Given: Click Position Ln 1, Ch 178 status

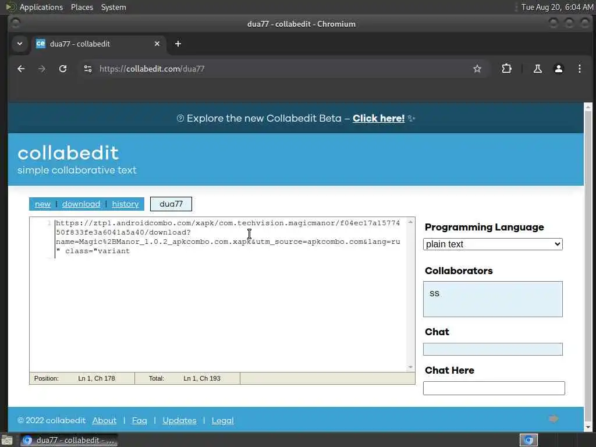Looking at the screenshot, I should tap(81, 378).
